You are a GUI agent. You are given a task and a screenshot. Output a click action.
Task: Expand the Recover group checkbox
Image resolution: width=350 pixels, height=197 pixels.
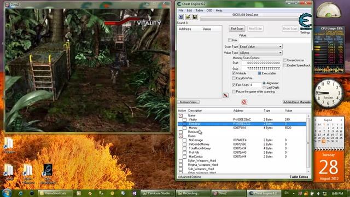(180, 132)
